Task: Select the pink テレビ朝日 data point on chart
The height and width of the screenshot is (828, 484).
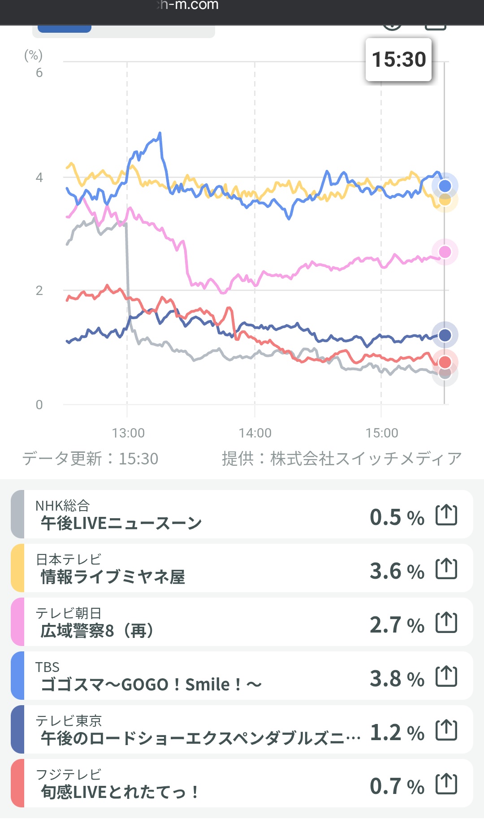Action: click(445, 252)
